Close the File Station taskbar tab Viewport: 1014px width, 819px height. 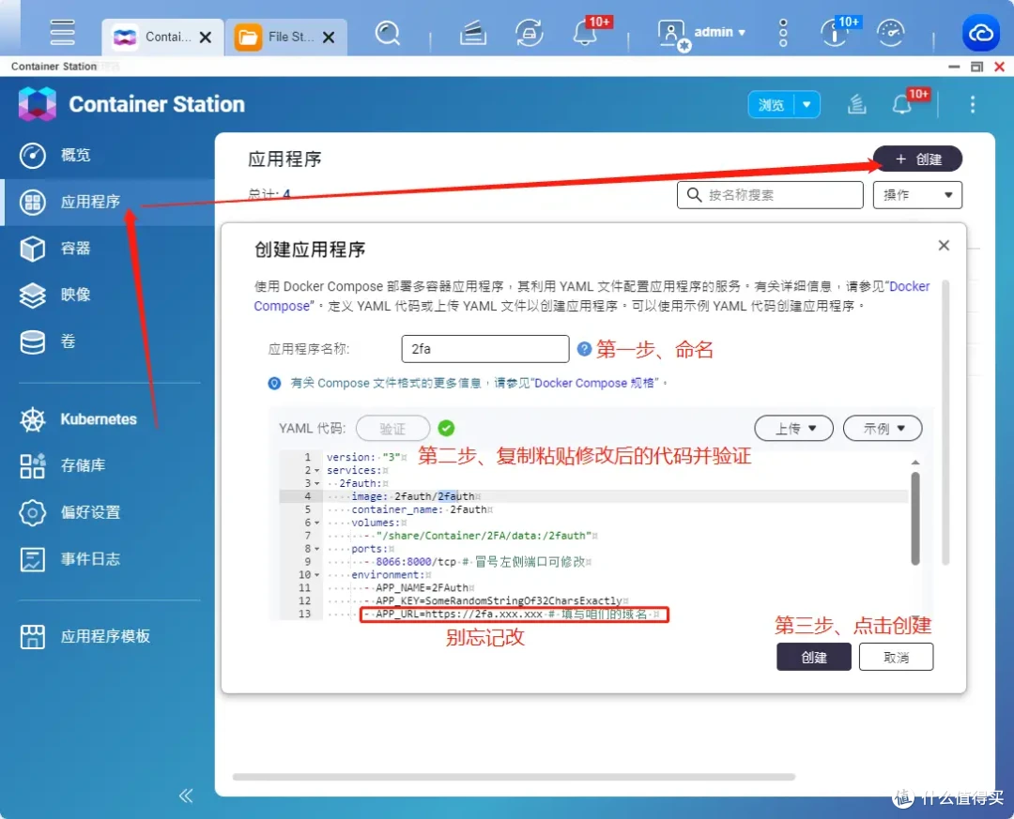tap(329, 38)
